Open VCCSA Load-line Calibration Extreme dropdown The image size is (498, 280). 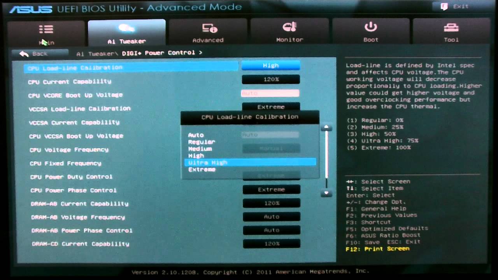click(271, 107)
